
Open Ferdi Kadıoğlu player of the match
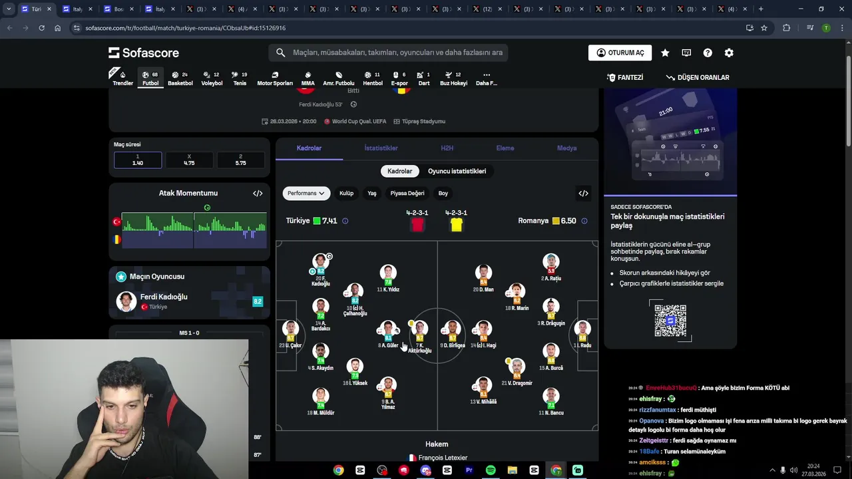coord(190,301)
